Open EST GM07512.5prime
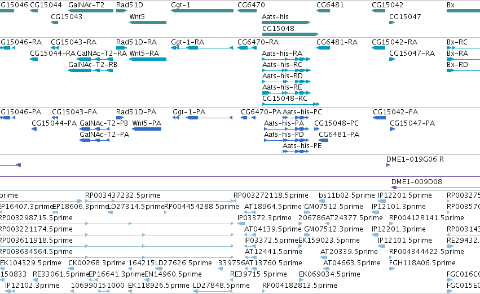Screen dimensions: 480x294 click(307, 212)
